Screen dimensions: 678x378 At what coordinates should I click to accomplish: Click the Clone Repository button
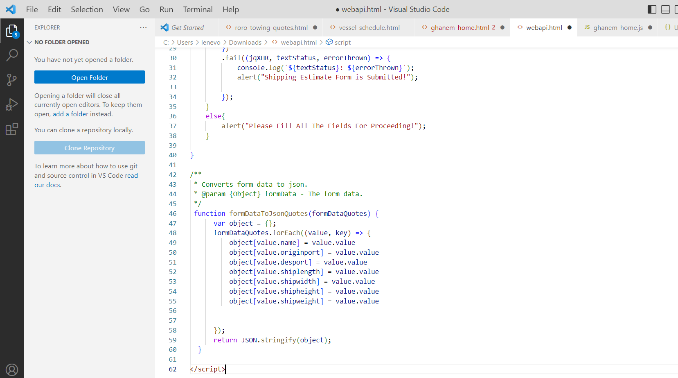point(89,147)
